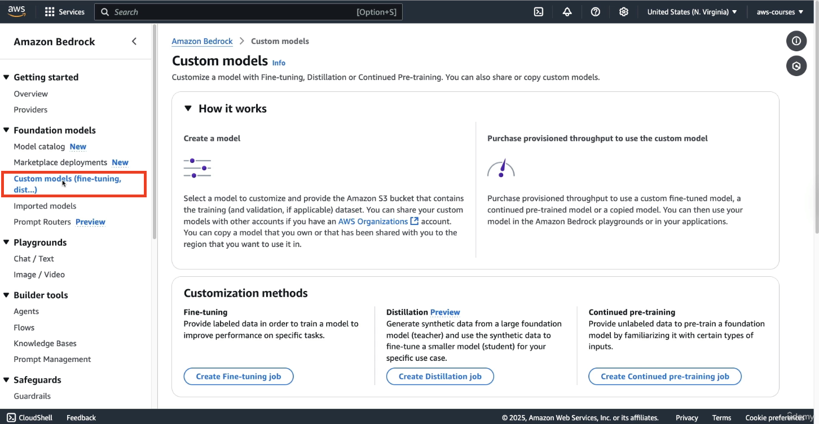Open Providers in the sidebar
Screen dimensions: 819x424
pyautogui.click(x=30, y=109)
